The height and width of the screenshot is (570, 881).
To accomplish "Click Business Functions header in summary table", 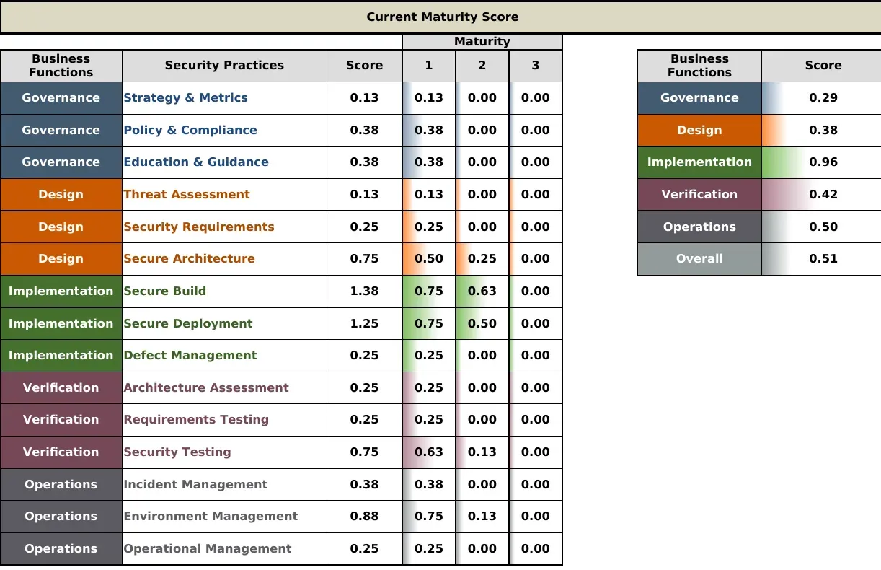I will [x=699, y=66].
